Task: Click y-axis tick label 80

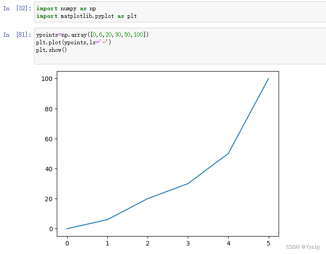Action: tap(49, 109)
